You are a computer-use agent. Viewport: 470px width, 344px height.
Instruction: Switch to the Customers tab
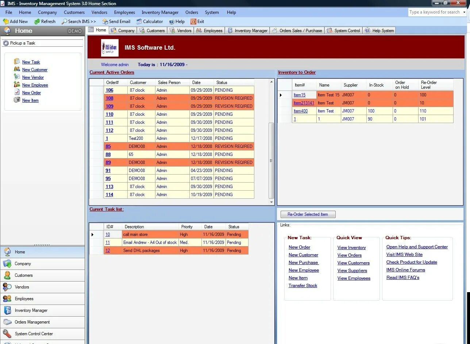[152, 31]
